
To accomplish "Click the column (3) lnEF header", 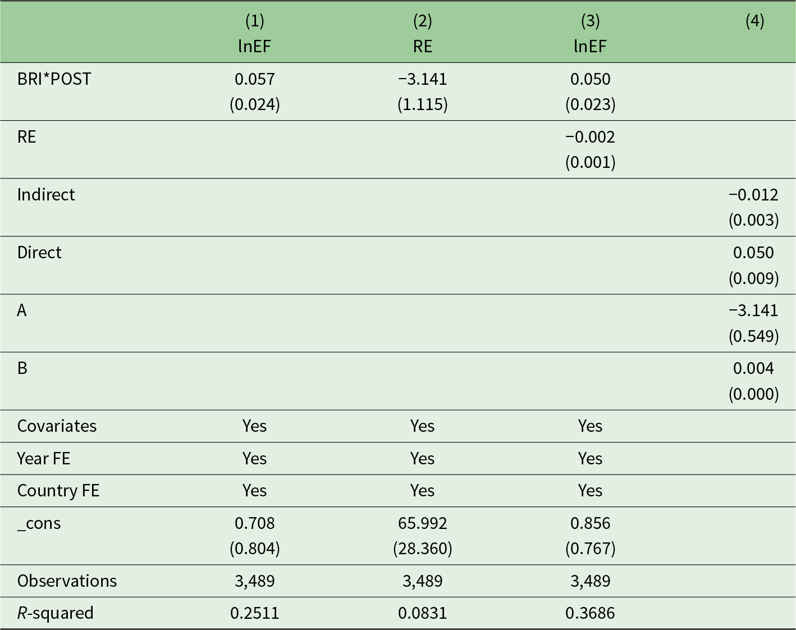I will click(590, 33).
